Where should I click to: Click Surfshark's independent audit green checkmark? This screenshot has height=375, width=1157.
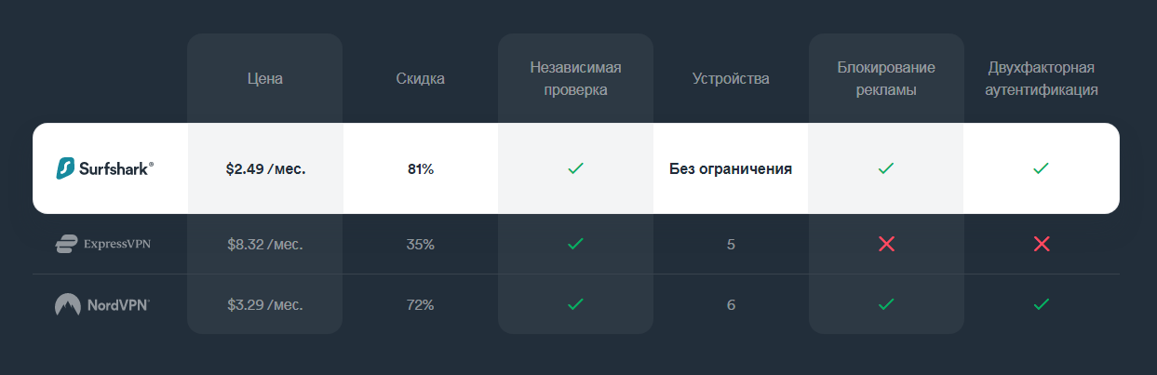click(x=575, y=168)
